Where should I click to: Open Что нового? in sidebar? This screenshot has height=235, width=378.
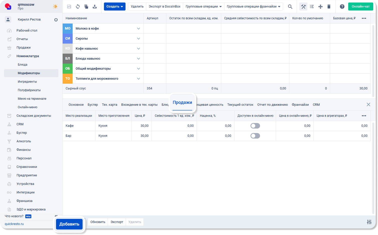tap(14, 216)
